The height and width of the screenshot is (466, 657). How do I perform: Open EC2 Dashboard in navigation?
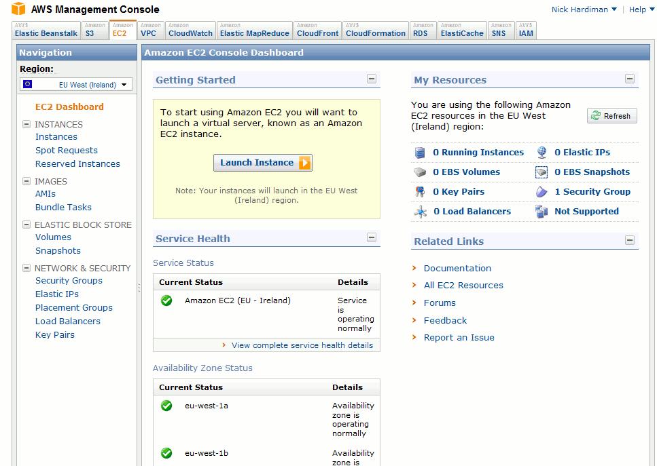pos(69,106)
